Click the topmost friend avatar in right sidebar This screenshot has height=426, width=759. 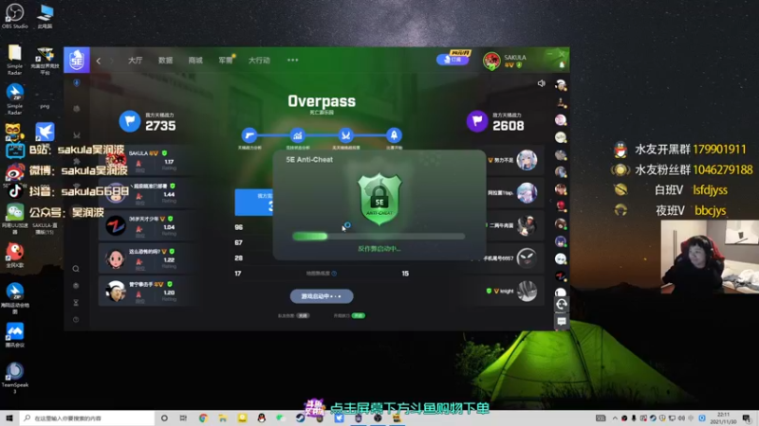point(561,85)
